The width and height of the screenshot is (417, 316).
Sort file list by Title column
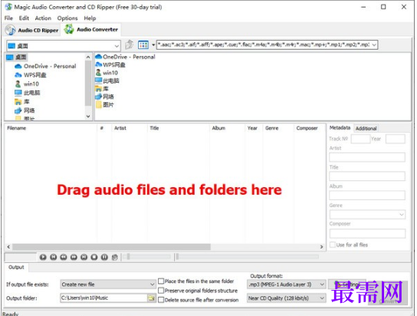tap(178, 128)
